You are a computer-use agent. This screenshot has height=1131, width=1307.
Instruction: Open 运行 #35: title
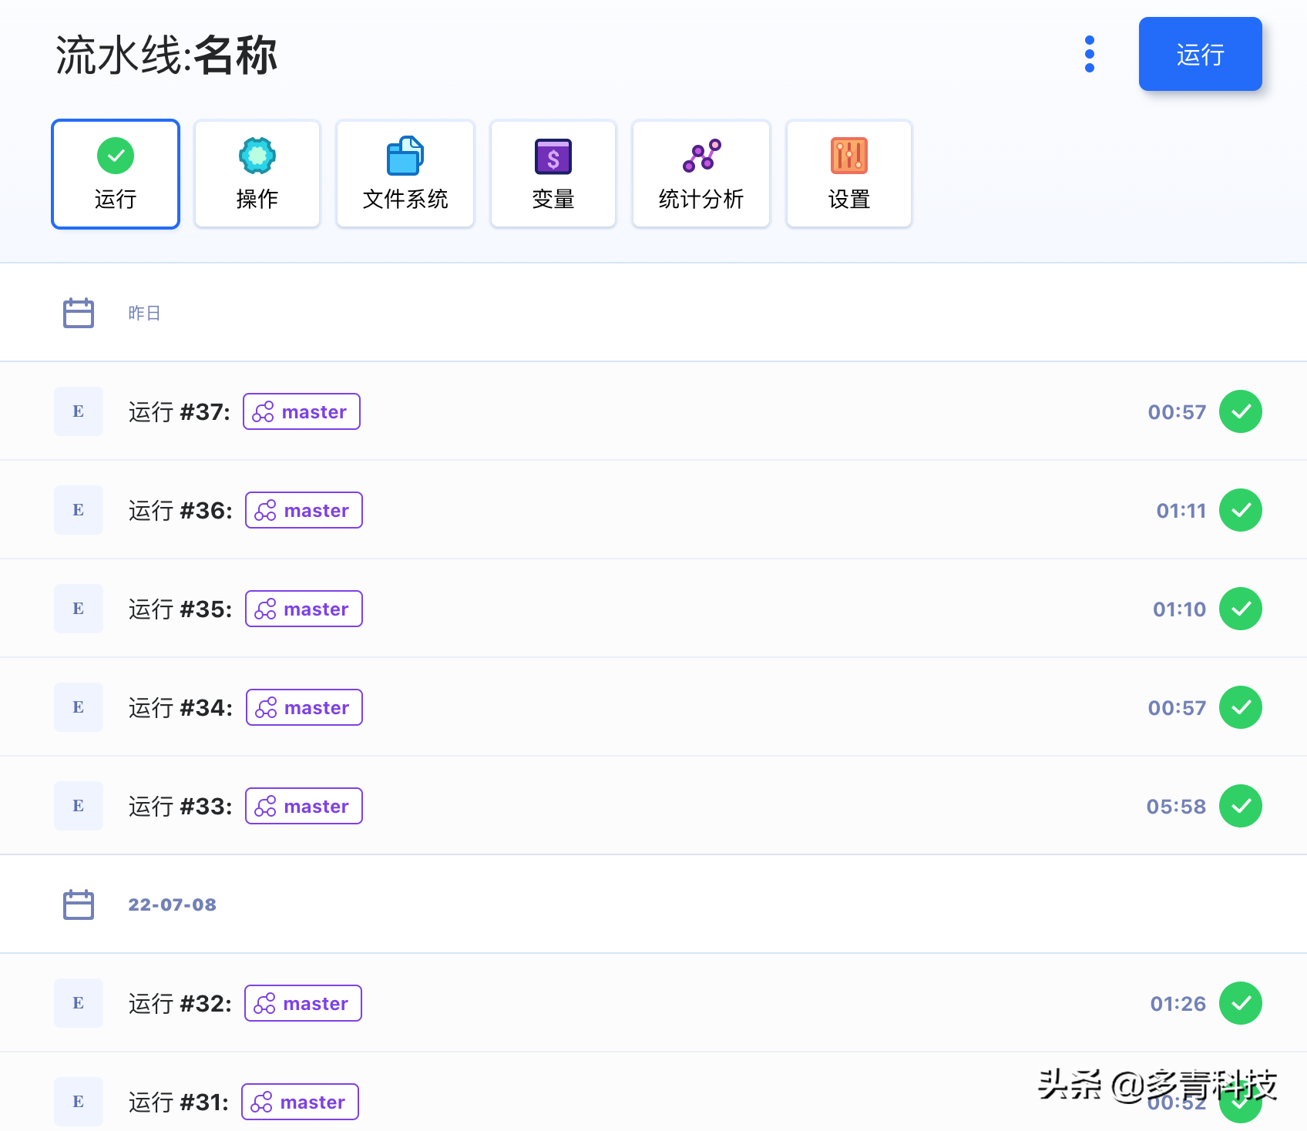[x=180, y=609]
